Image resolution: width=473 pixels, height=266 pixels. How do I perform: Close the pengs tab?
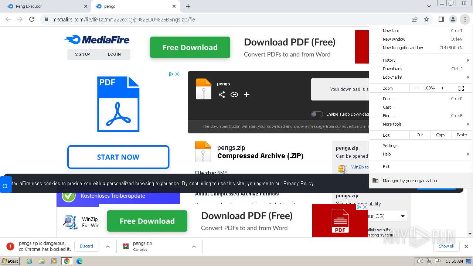[174, 6]
